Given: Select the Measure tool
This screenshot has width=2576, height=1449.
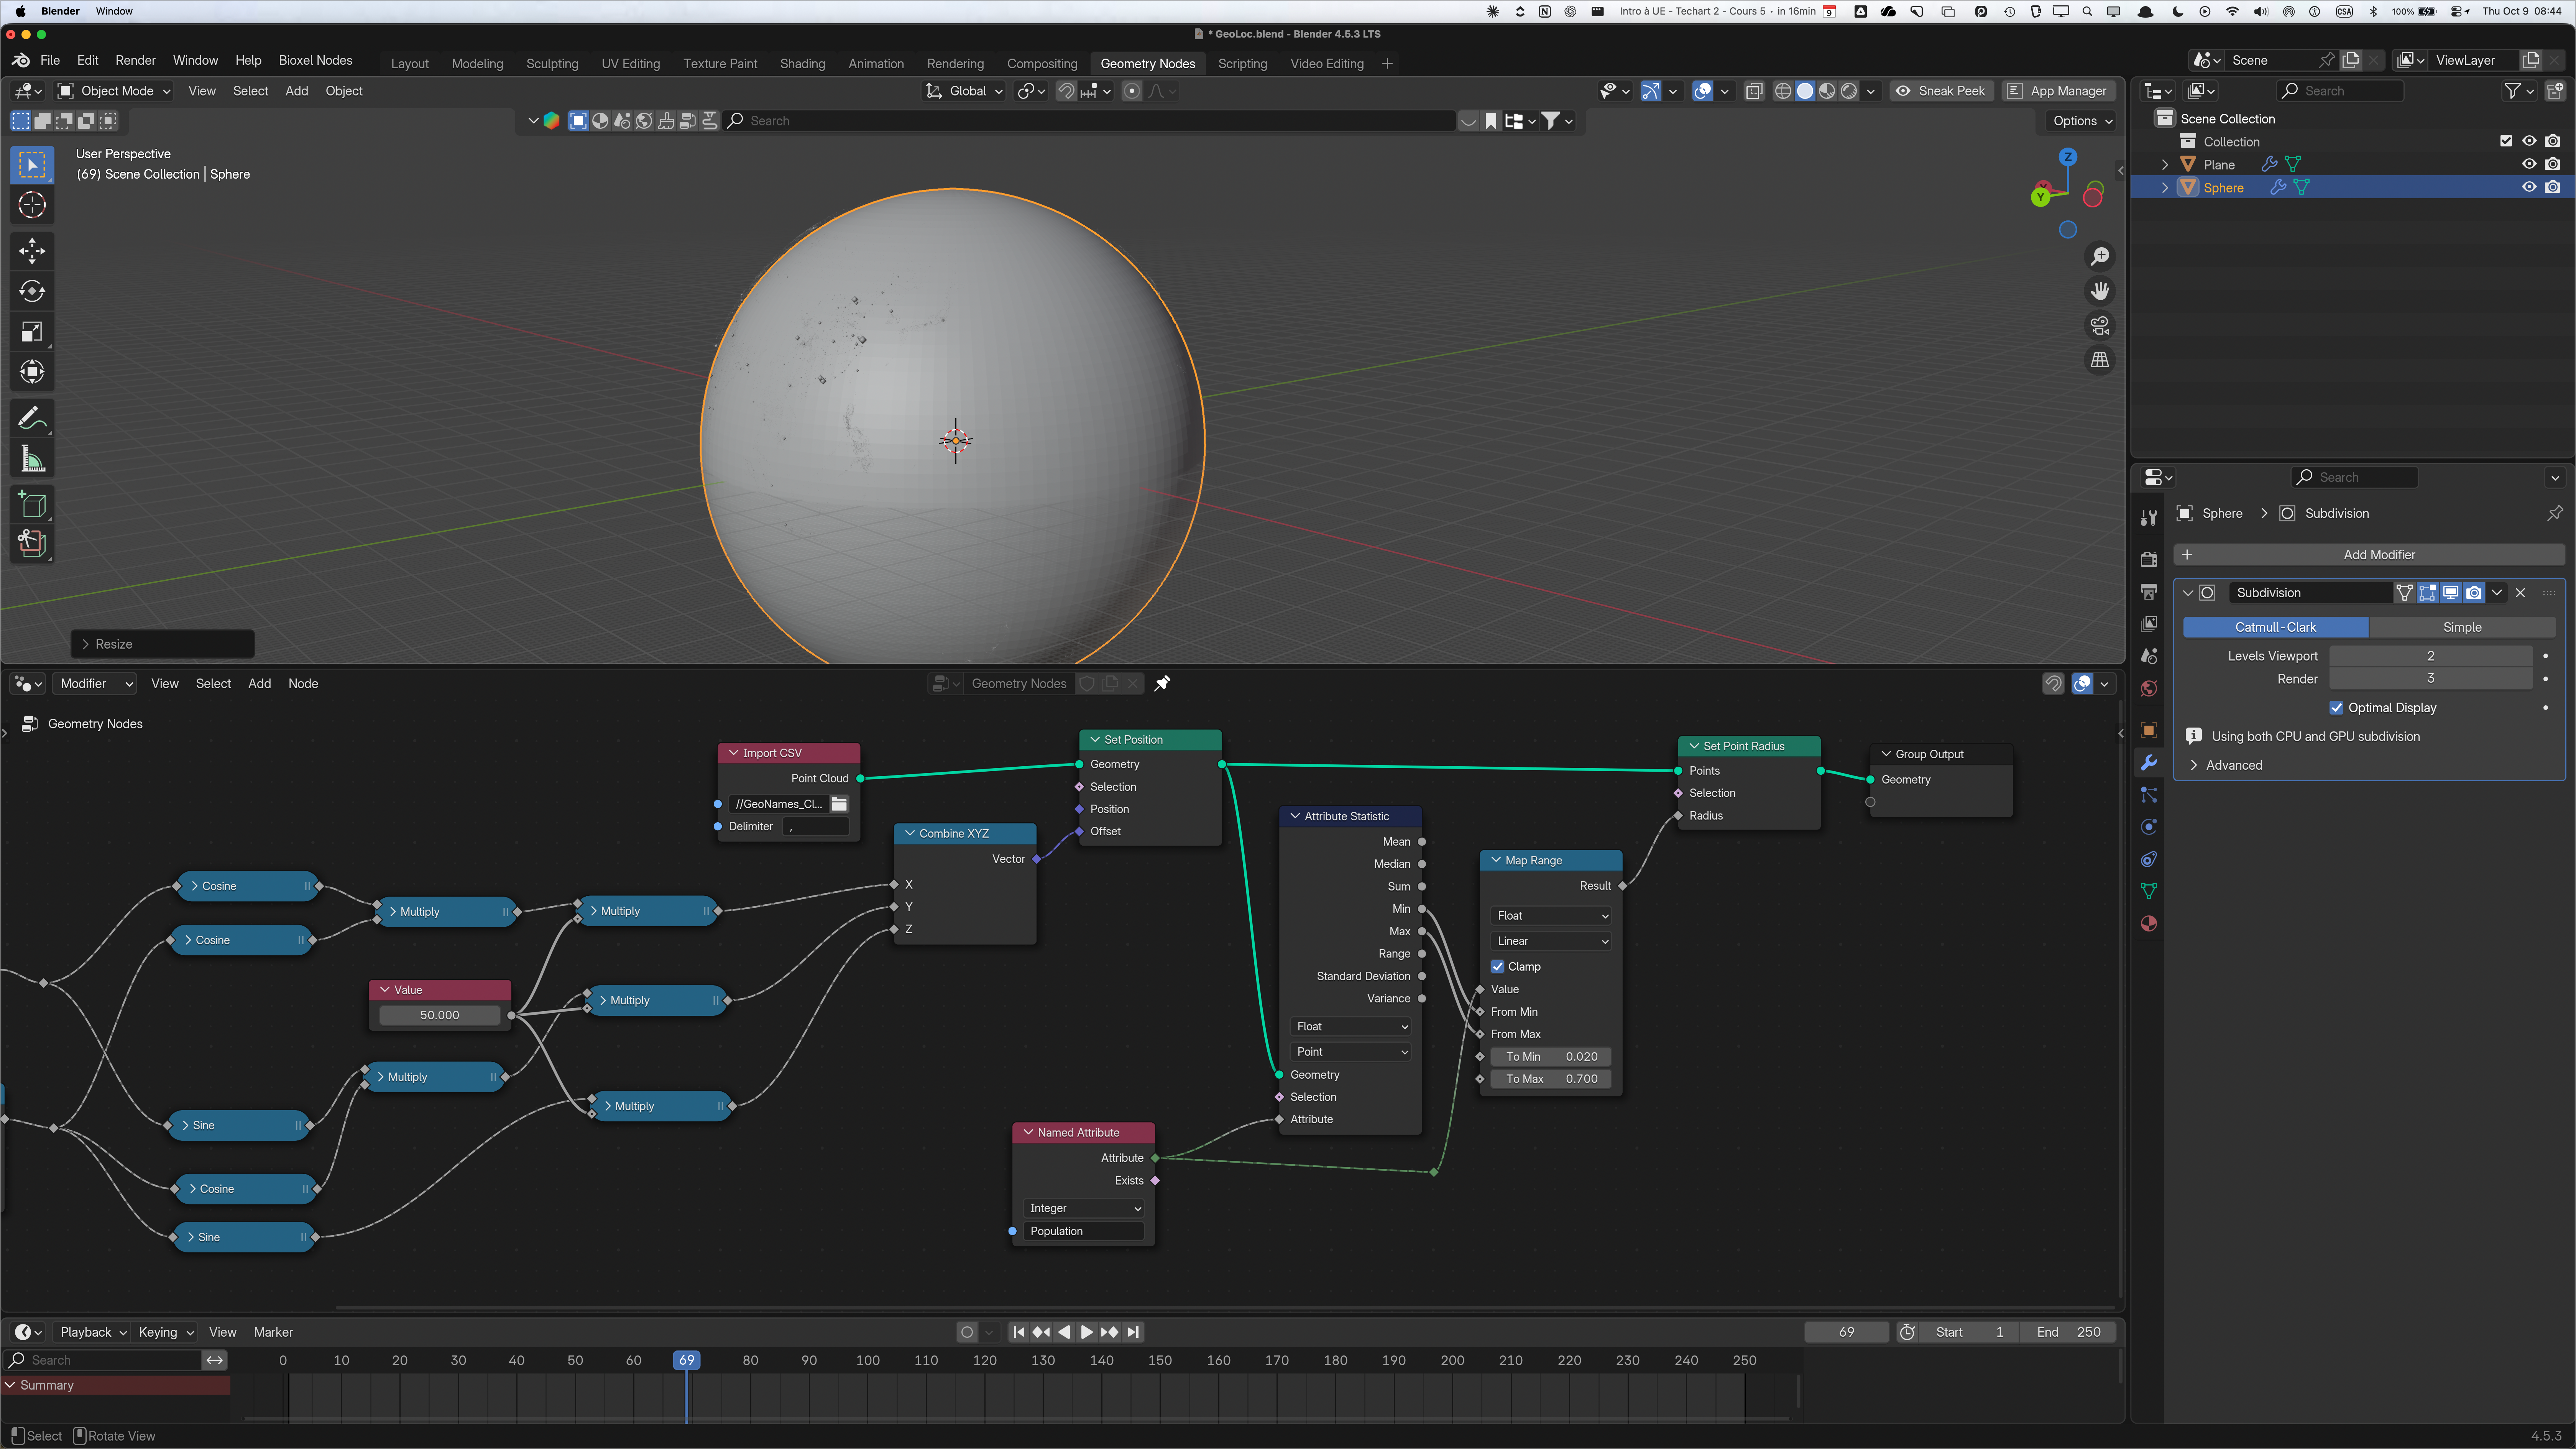Looking at the screenshot, I should 32,459.
